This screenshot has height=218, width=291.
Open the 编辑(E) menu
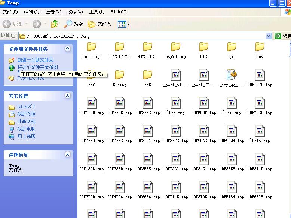tap(32, 12)
